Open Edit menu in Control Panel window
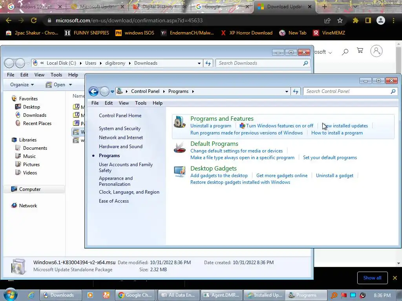The width and height of the screenshot is (402, 301). point(108,103)
